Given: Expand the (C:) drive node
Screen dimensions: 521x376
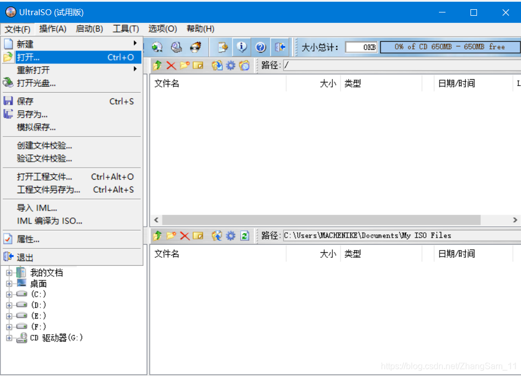Looking at the screenshot, I should coord(9,295).
